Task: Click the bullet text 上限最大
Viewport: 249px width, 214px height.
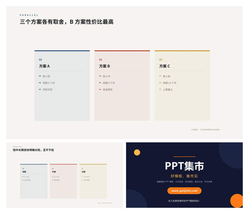Action: [x=168, y=90]
